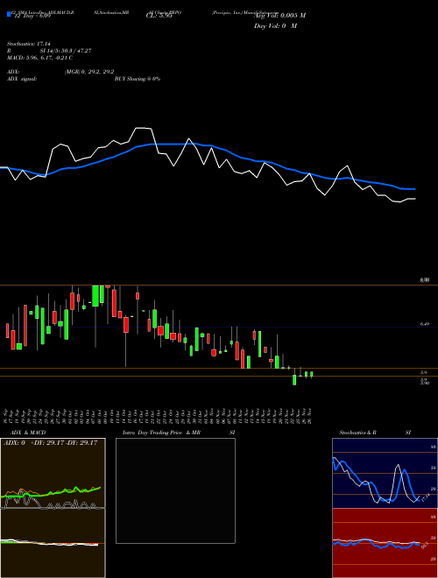Click the 'BUY Slowing @ 0%' signal text

[x=138, y=79]
